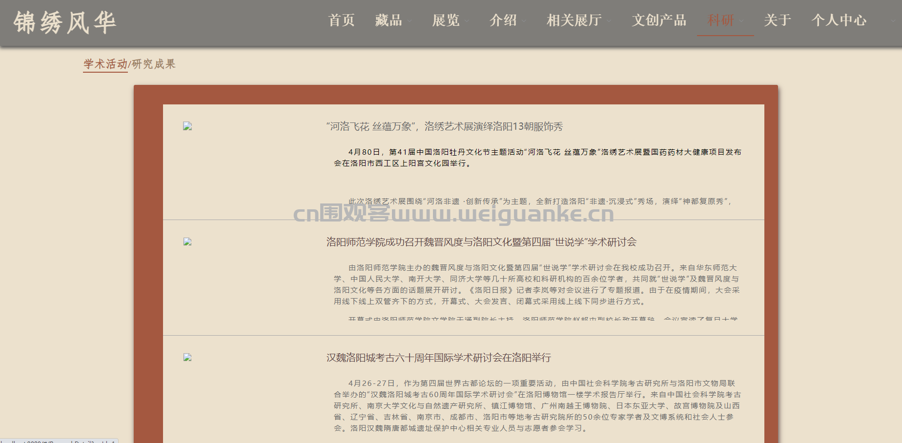This screenshot has height=443, width=902.
Task: Click the 4月26-27日 summary paragraph of the third article
Action: pos(537,405)
